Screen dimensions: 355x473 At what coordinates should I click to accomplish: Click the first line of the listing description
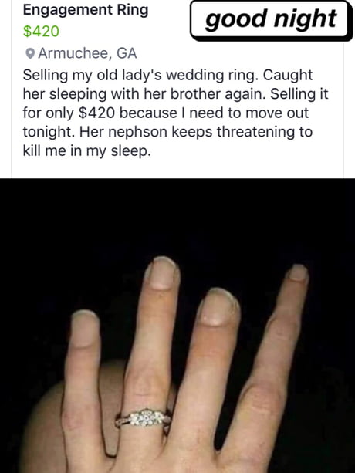[x=167, y=75]
